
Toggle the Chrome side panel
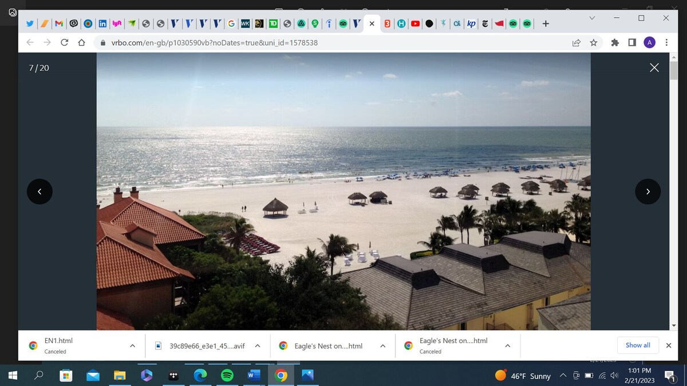click(x=632, y=42)
